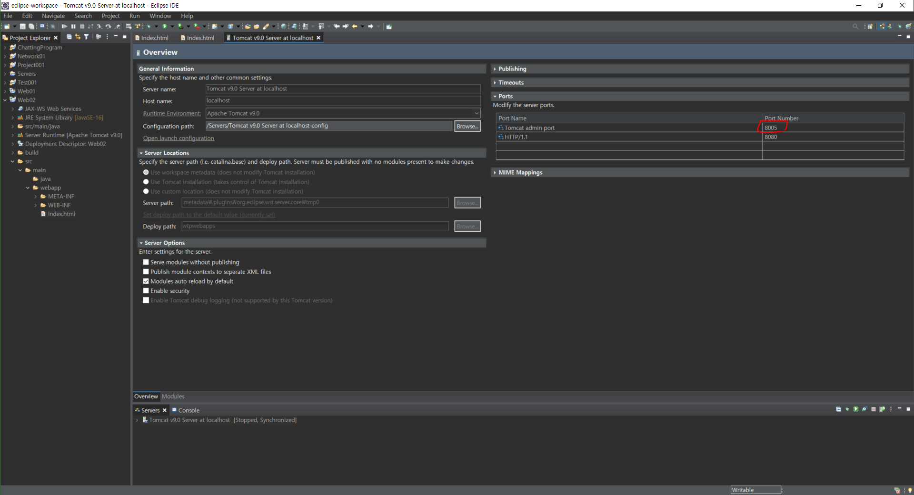
Task: Click the Open launch configuration link
Action: click(179, 139)
